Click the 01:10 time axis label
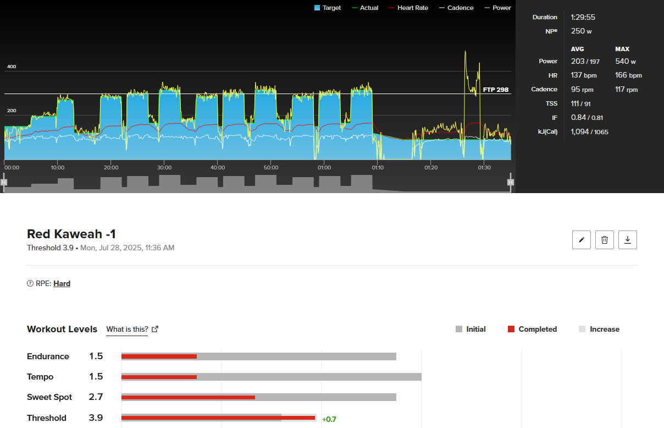The height and width of the screenshot is (428, 664). [x=377, y=167]
